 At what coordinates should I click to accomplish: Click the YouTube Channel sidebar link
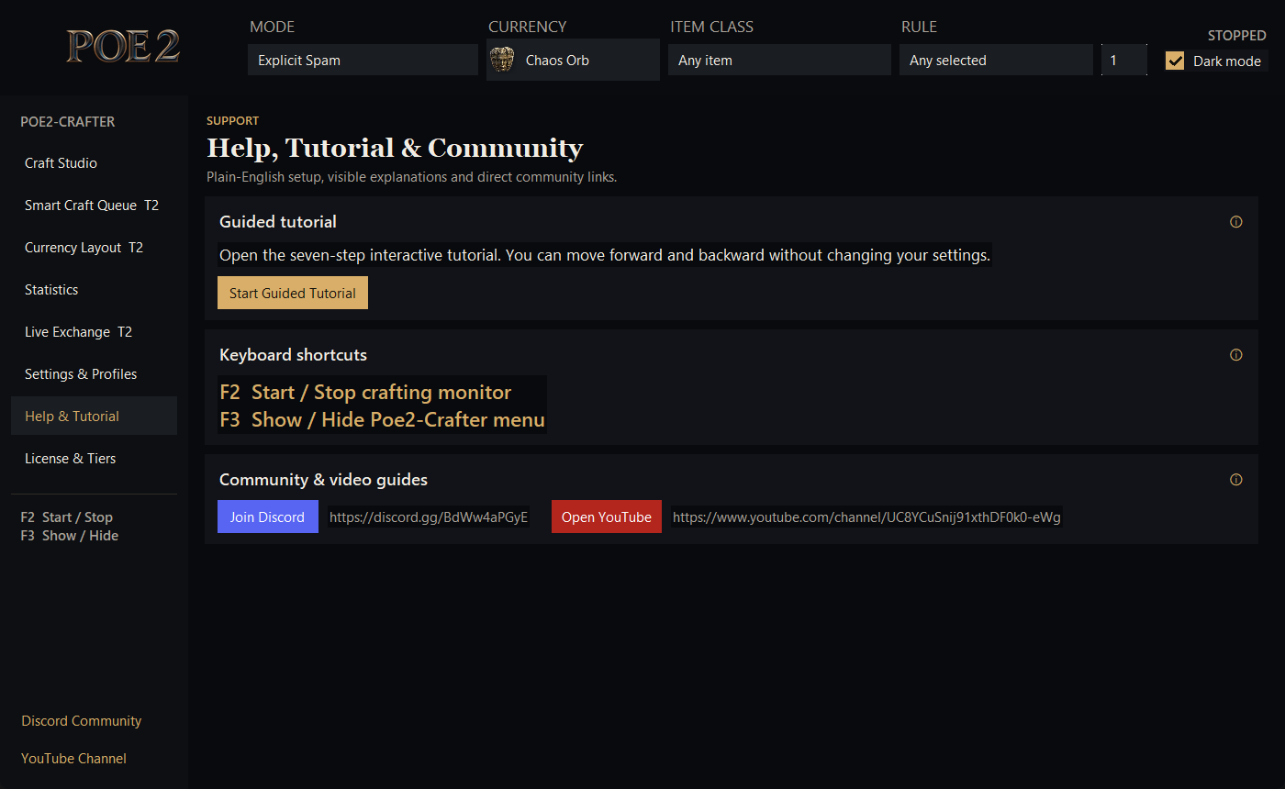74,759
